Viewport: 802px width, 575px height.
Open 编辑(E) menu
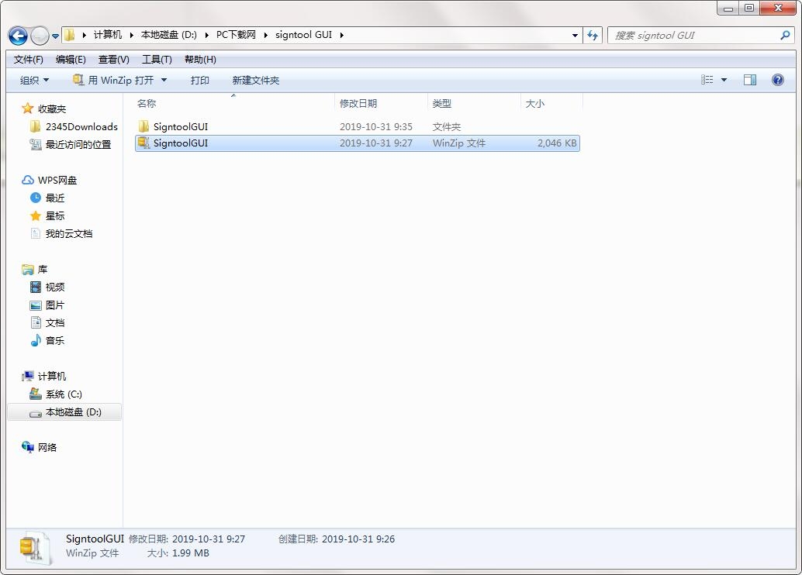71,60
